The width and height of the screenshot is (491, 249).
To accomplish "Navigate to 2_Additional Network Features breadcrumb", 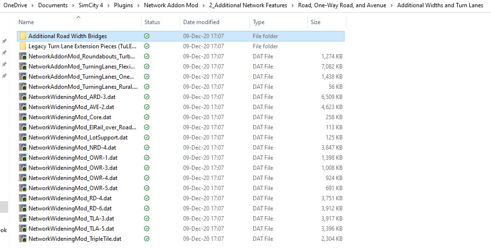I will [248, 5].
